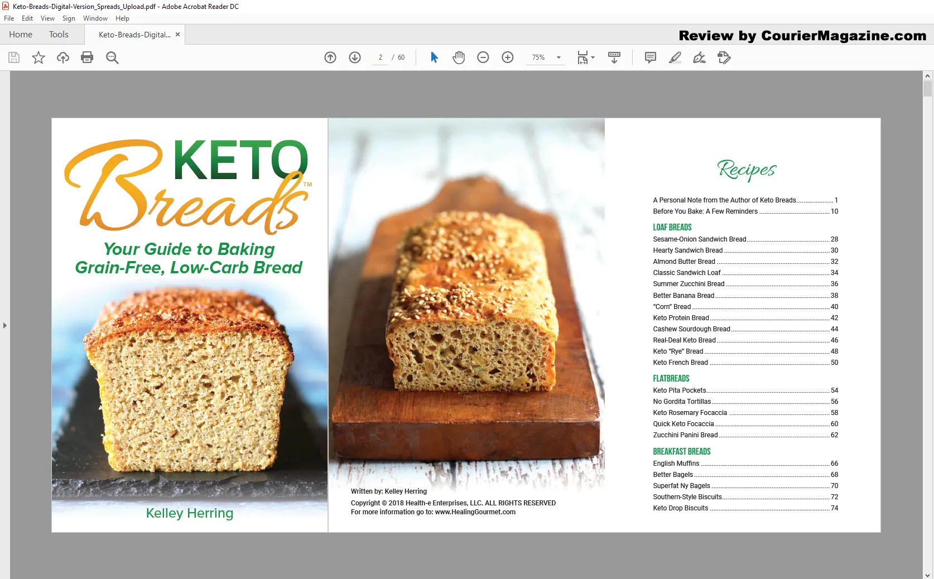Click 'Before You Bake: A Few Reminders' entry
The height and width of the screenshot is (579, 934).
pos(745,211)
